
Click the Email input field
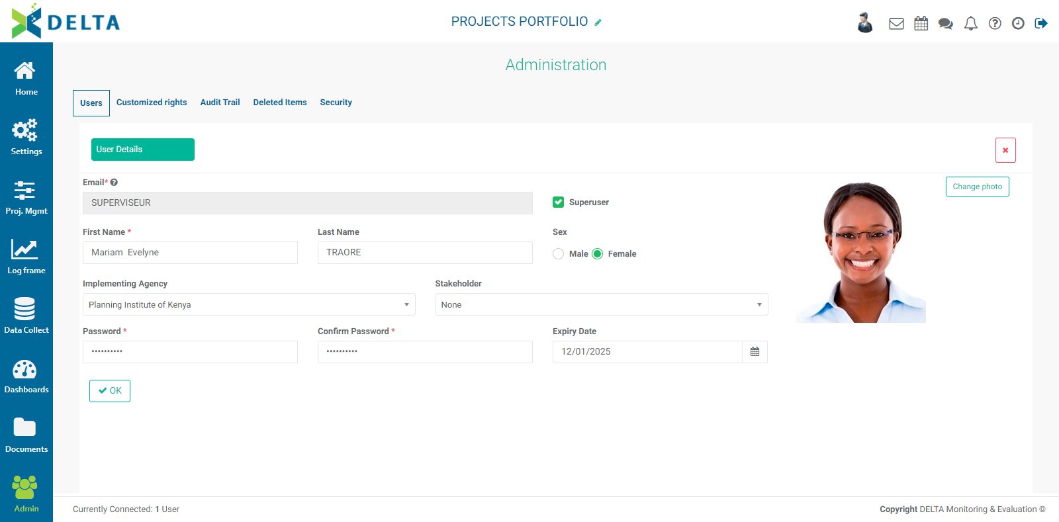(308, 203)
